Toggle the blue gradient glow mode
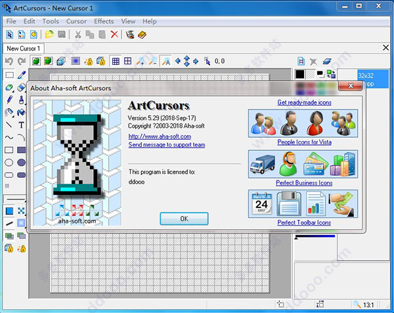This screenshot has height=313, width=394. click(x=21, y=223)
